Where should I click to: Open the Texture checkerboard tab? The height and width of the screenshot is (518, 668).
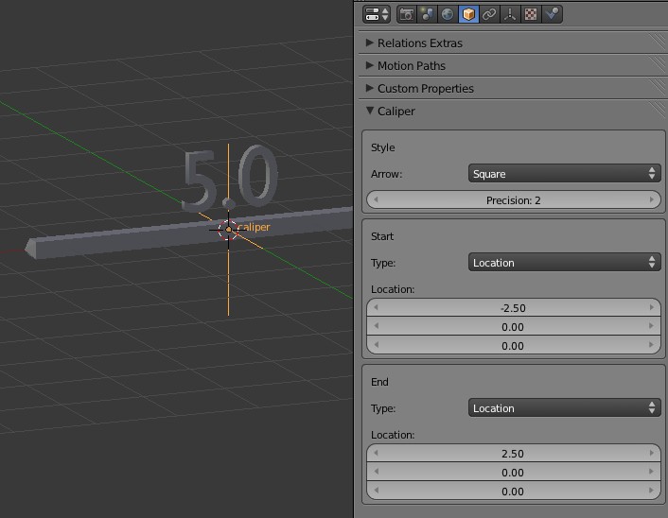point(531,14)
